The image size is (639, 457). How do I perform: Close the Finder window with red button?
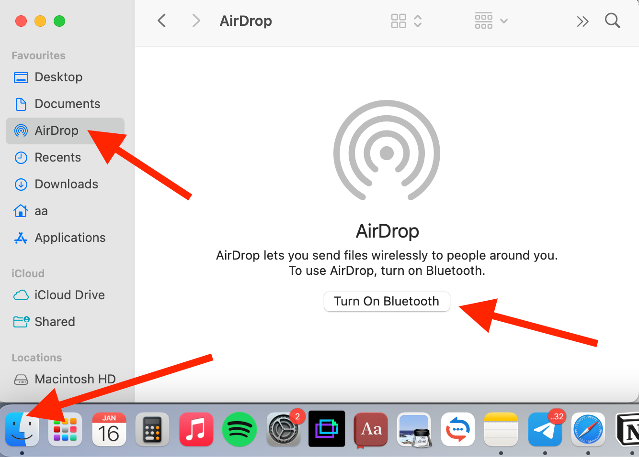click(21, 21)
